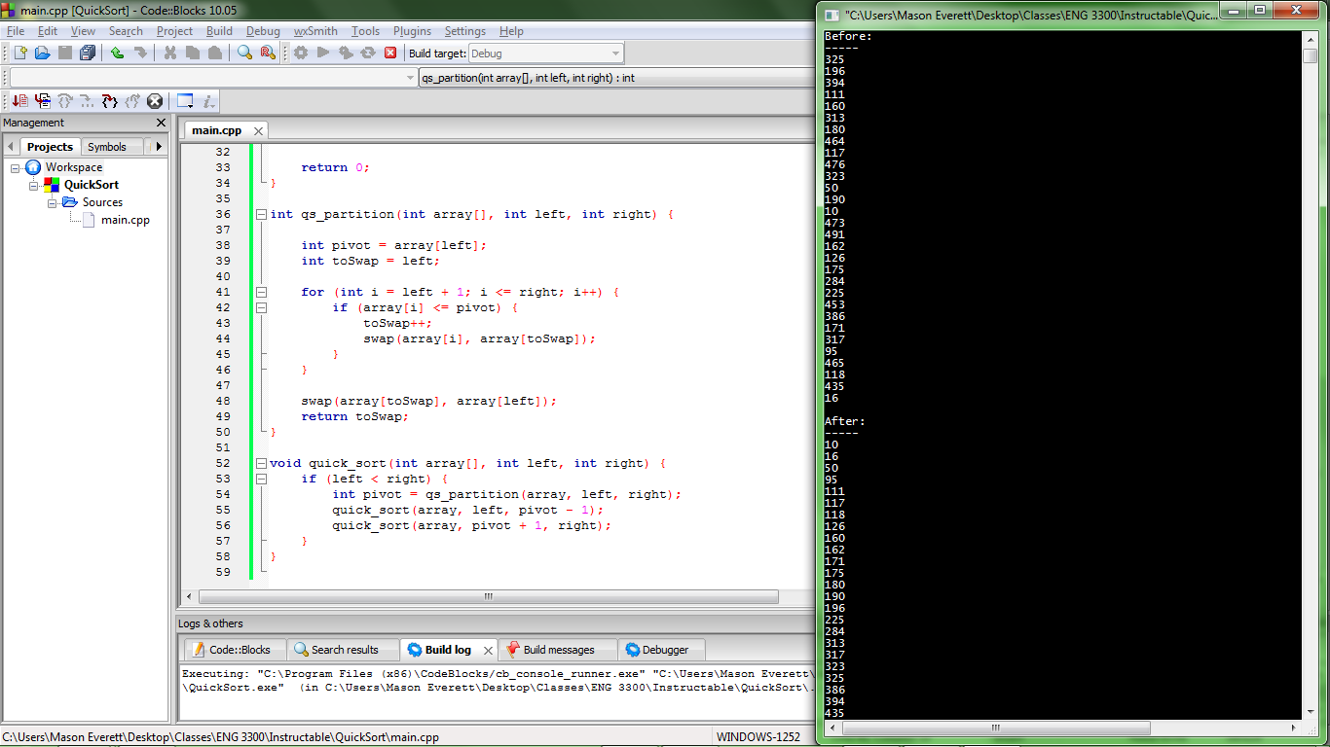Click the Next line debug icon
The image size is (1330, 747).
tap(65, 101)
